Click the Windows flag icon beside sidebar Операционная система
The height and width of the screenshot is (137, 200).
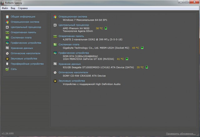(x=7, y=22)
